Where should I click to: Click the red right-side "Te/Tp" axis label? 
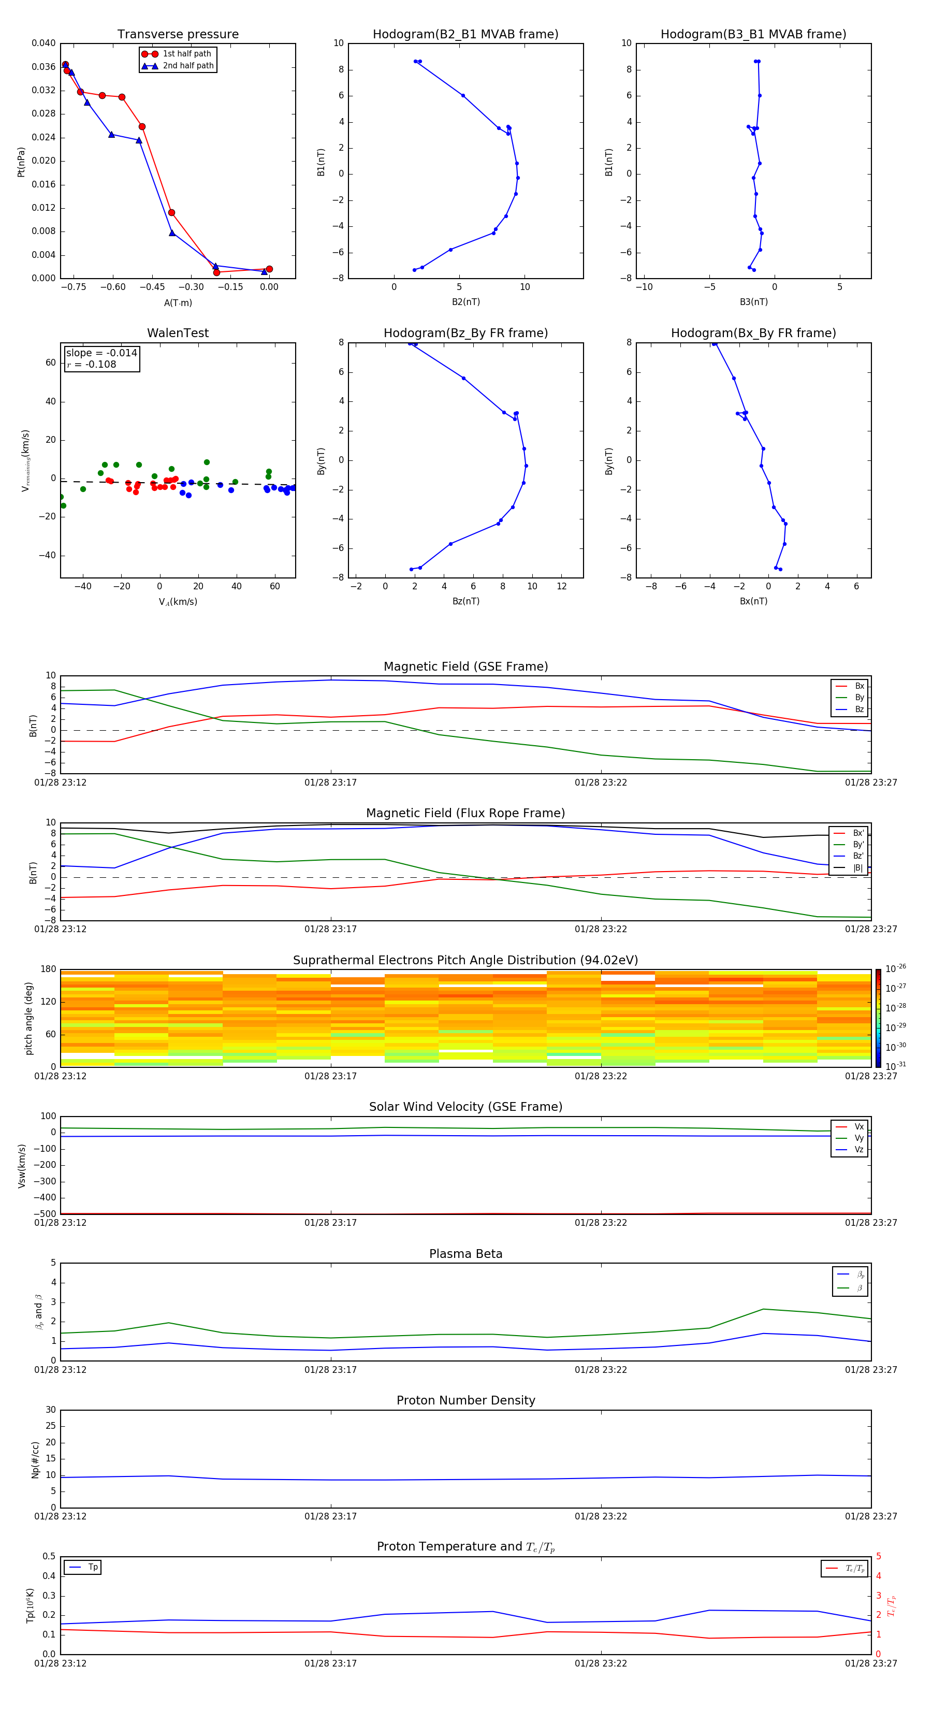click(891, 1605)
